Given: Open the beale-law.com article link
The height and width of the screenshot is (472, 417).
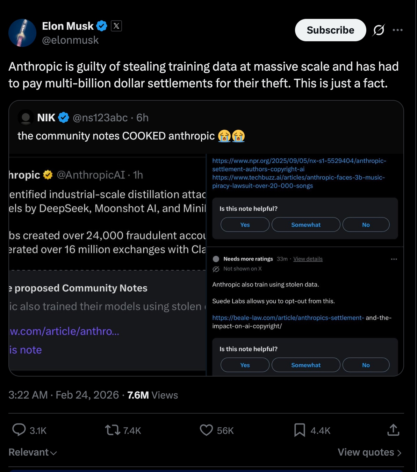Looking at the screenshot, I should (288, 318).
